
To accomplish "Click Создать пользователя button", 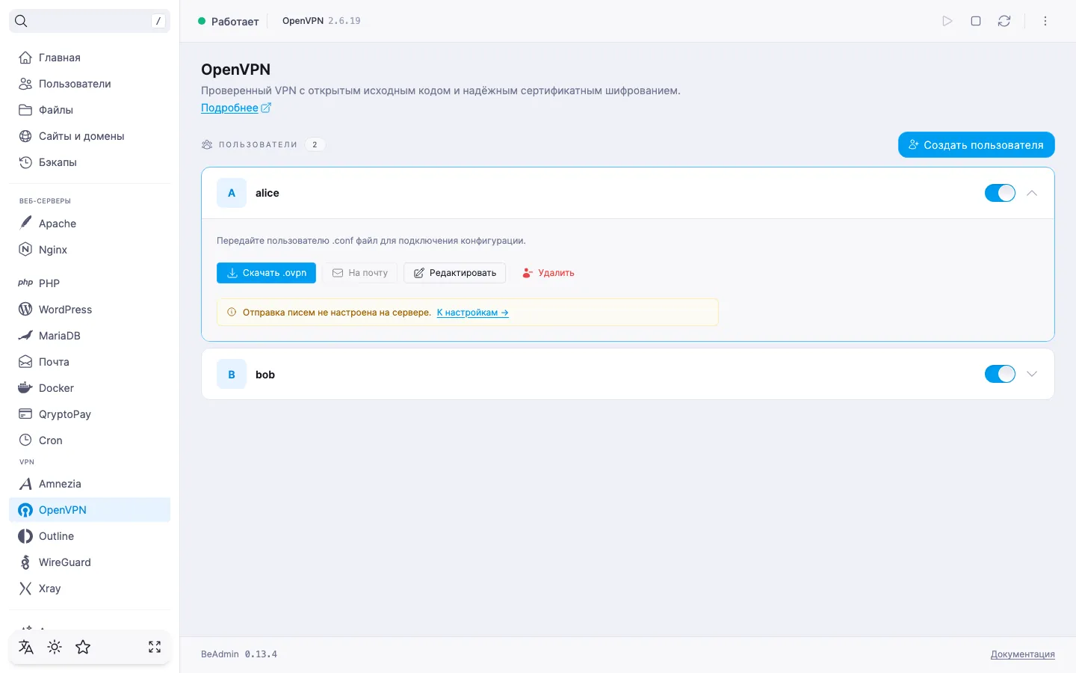I will pos(976,145).
